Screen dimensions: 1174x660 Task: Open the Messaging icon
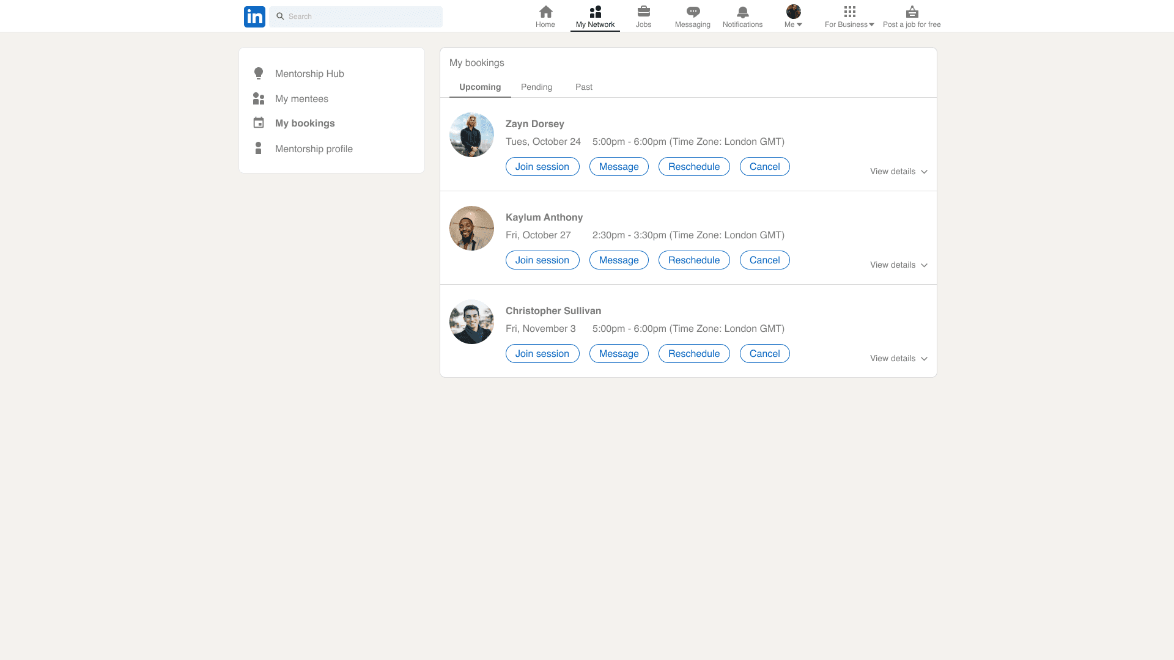coord(692,12)
